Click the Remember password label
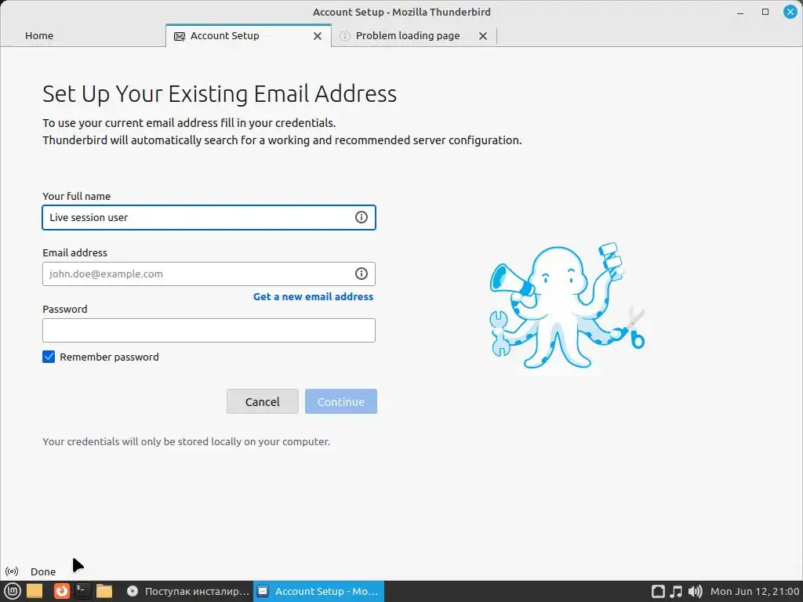Screen dimensions: 803x602 [x=109, y=357]
